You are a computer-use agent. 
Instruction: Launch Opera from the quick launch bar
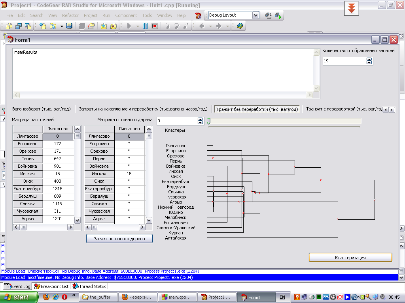pos(64,297)
